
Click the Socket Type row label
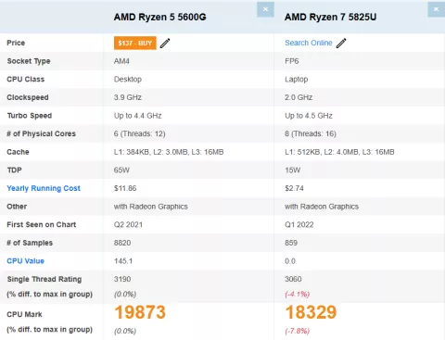29,61
